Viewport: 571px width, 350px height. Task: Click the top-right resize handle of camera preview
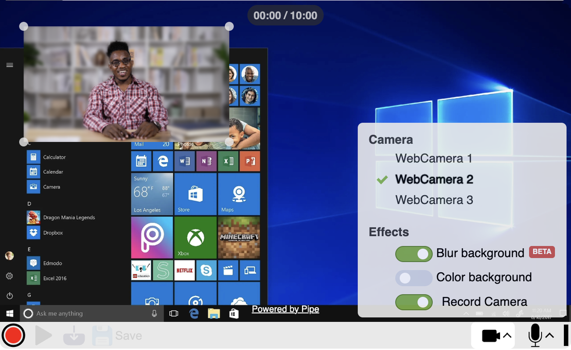pos(229,26)
